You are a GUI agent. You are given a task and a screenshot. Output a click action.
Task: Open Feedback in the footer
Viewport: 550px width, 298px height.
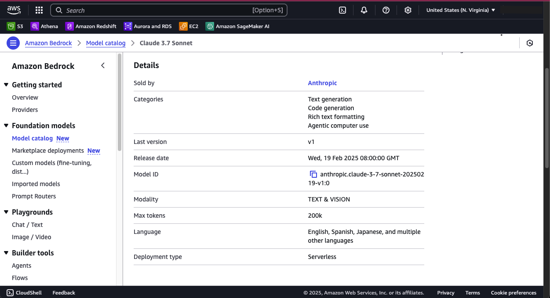coord(64,293)
